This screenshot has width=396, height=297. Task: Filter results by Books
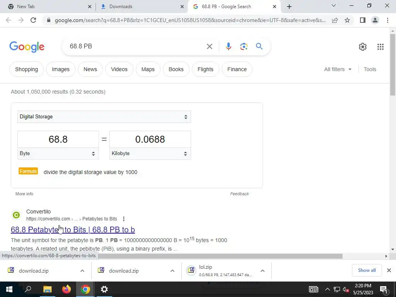pos(176,69)
